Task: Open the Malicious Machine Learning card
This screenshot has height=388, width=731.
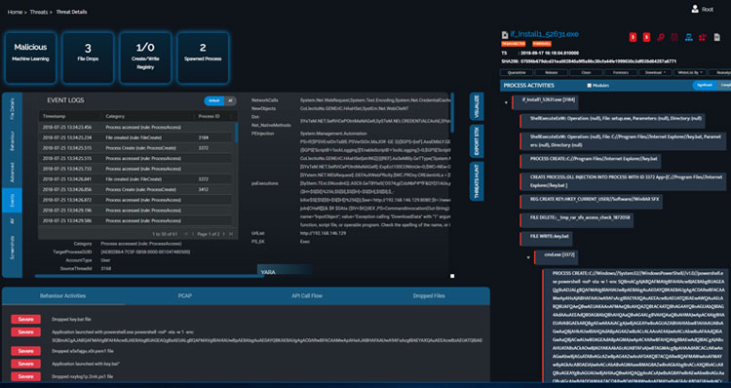Action: pyautogui.click(x=30, y=58)
